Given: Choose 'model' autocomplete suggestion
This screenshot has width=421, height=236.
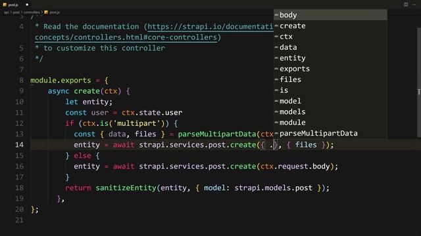Looking at the screenshot, I should tap(330, 101).
